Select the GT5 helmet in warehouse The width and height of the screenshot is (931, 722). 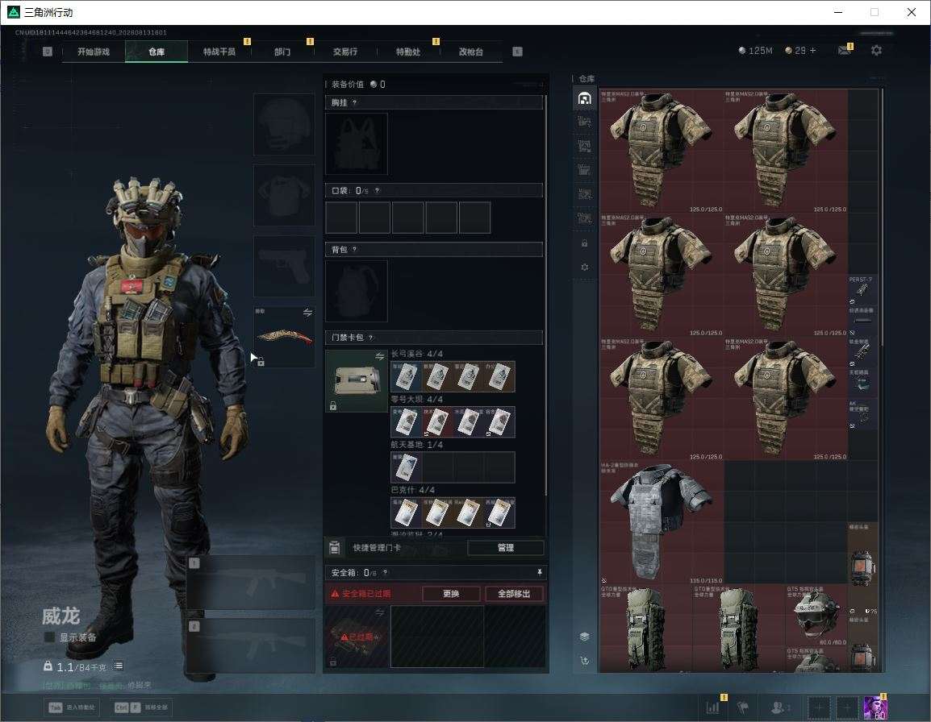click(816, 616)
